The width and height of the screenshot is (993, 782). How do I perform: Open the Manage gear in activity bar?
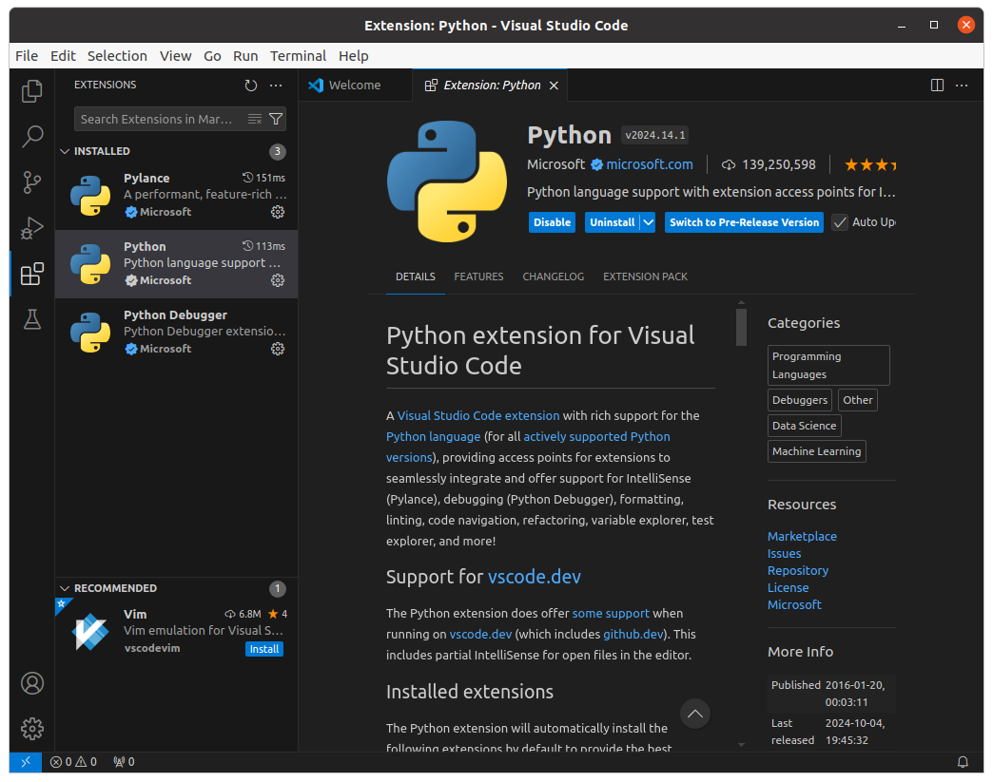(x=31, y=729)
